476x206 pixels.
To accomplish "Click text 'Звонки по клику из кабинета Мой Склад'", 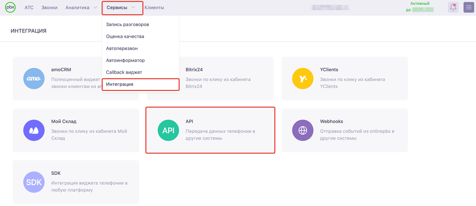I will click(x=89, y=135).
